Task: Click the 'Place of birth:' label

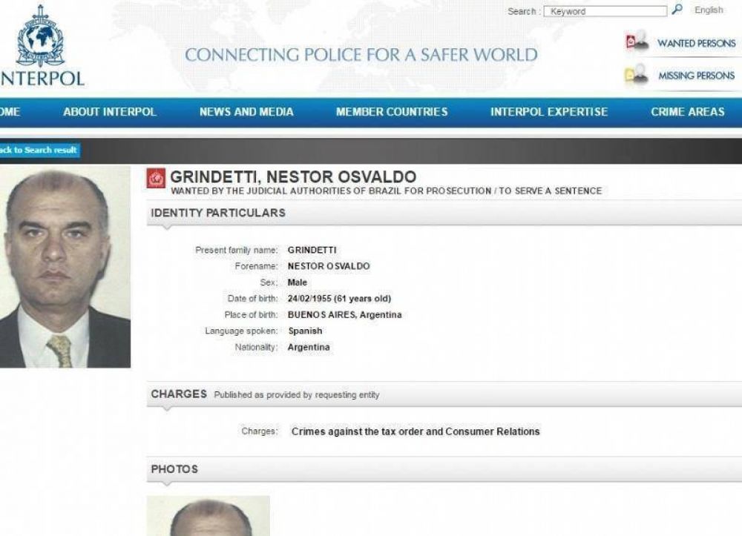Action: click(251, 315)
